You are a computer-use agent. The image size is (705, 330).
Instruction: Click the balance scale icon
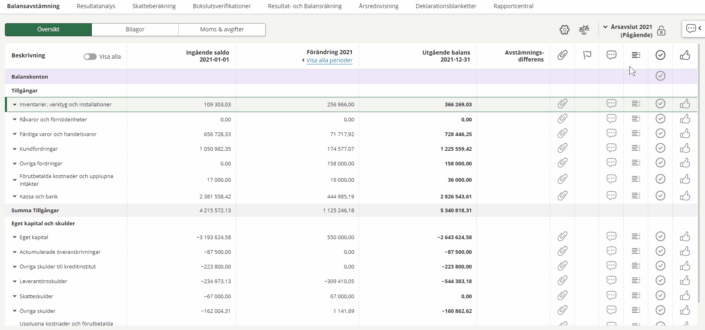[x=584, y=30]
